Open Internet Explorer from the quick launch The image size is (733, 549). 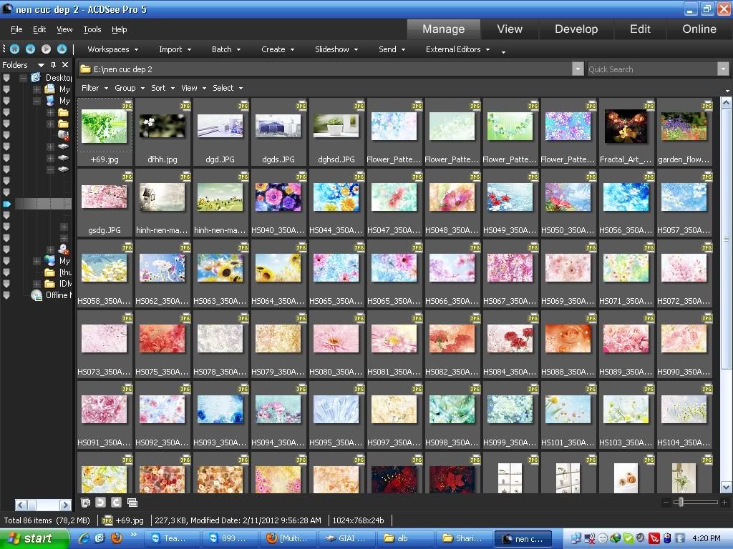(84, 538)
